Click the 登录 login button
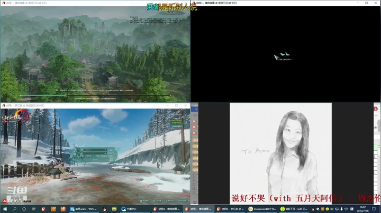This screenshot has height=213, width=381. click(x=95, y=160)
